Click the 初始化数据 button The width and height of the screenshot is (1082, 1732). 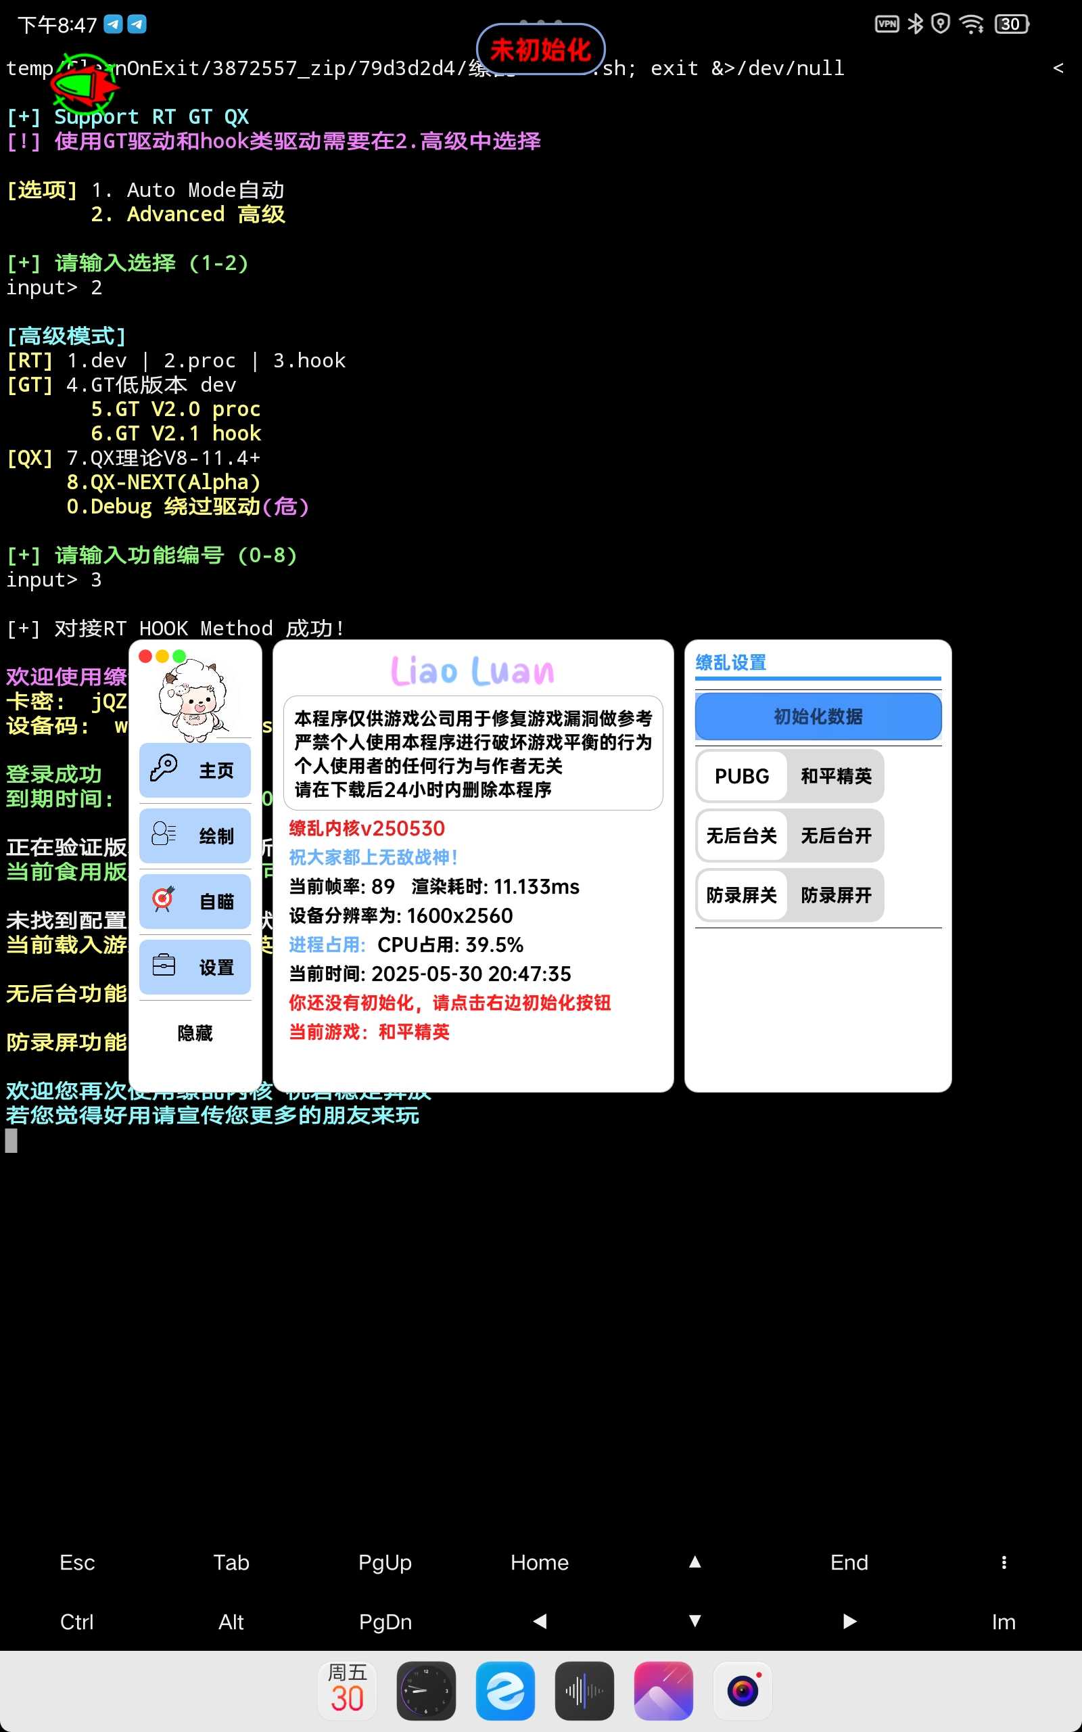coord(818,716)
